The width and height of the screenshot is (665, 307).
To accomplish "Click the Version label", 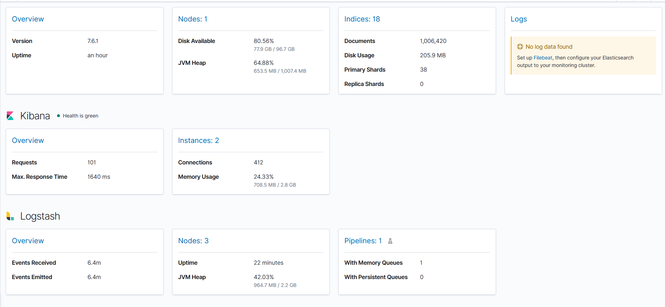I will pos(22,41).
